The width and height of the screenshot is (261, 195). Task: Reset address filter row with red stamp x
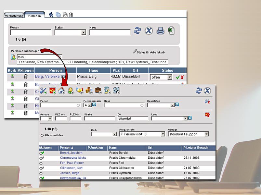[x=207, y=115]
